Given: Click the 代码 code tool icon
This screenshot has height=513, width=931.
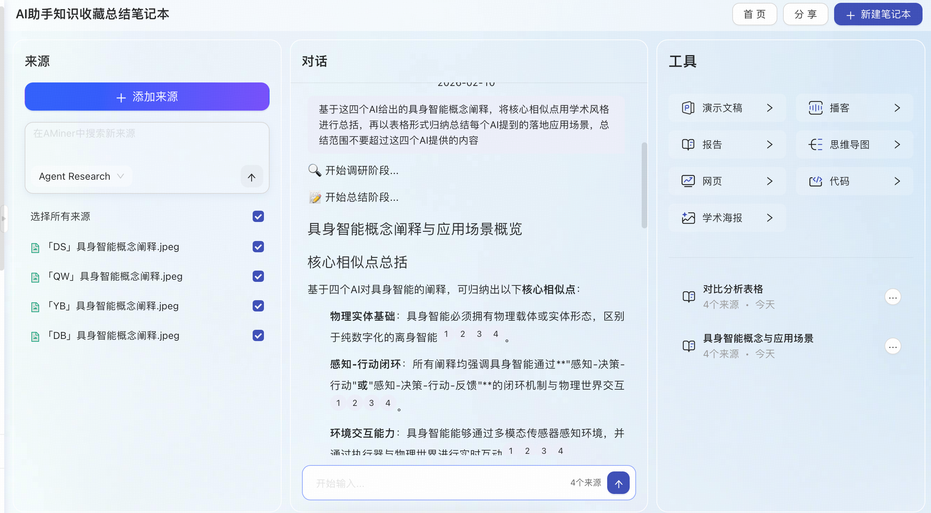Looking at the screenshot, I should [815, 181].
